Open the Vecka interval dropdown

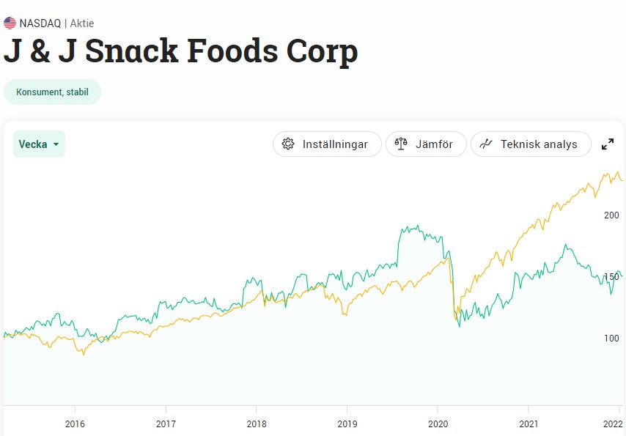point(39,144)
